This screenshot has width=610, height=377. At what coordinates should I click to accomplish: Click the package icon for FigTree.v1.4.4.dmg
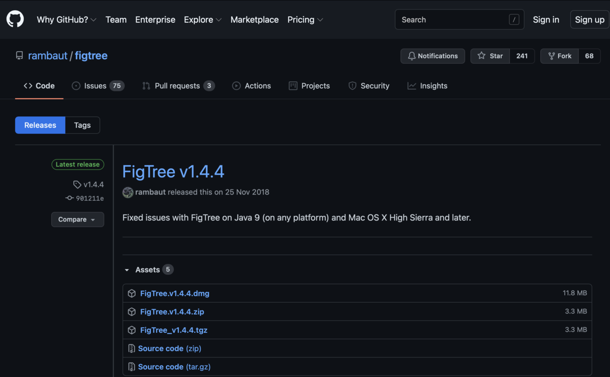132,293
